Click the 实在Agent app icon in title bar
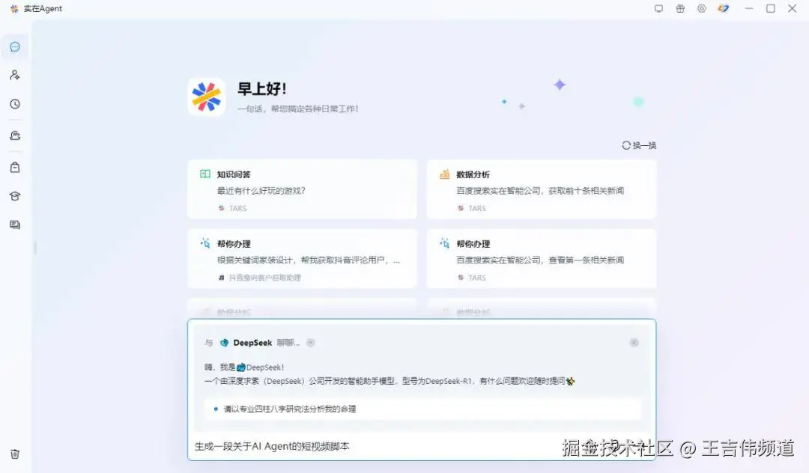 14,9
